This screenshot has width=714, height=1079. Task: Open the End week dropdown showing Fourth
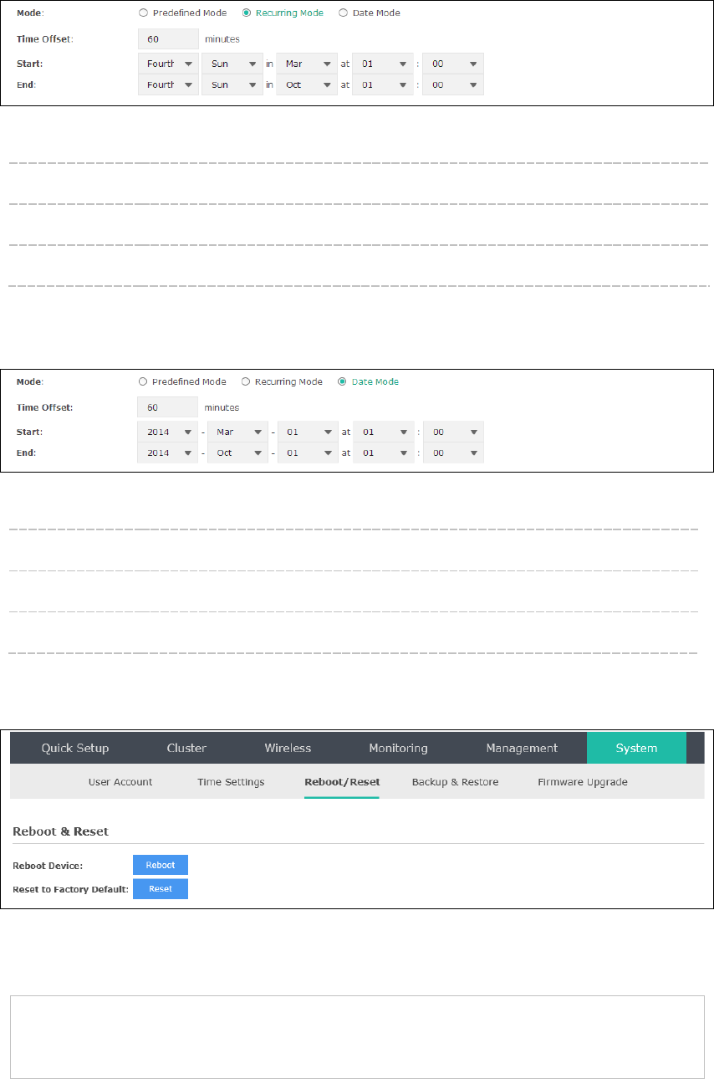168,84
